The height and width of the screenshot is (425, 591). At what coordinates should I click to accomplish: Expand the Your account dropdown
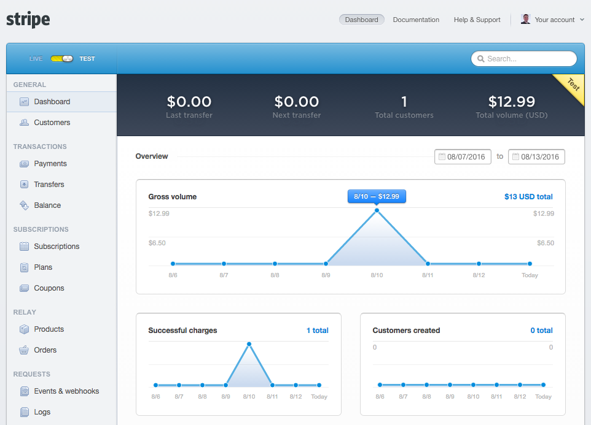pyautogui.click(x=553, y=20)
